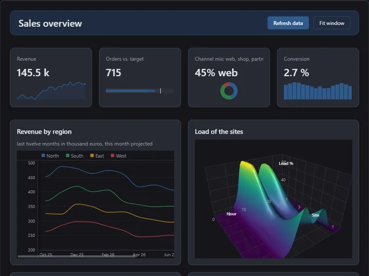Click the Revenue sparkline chart
The height and width of the screenshot is (276, 369).
[51, 91]
